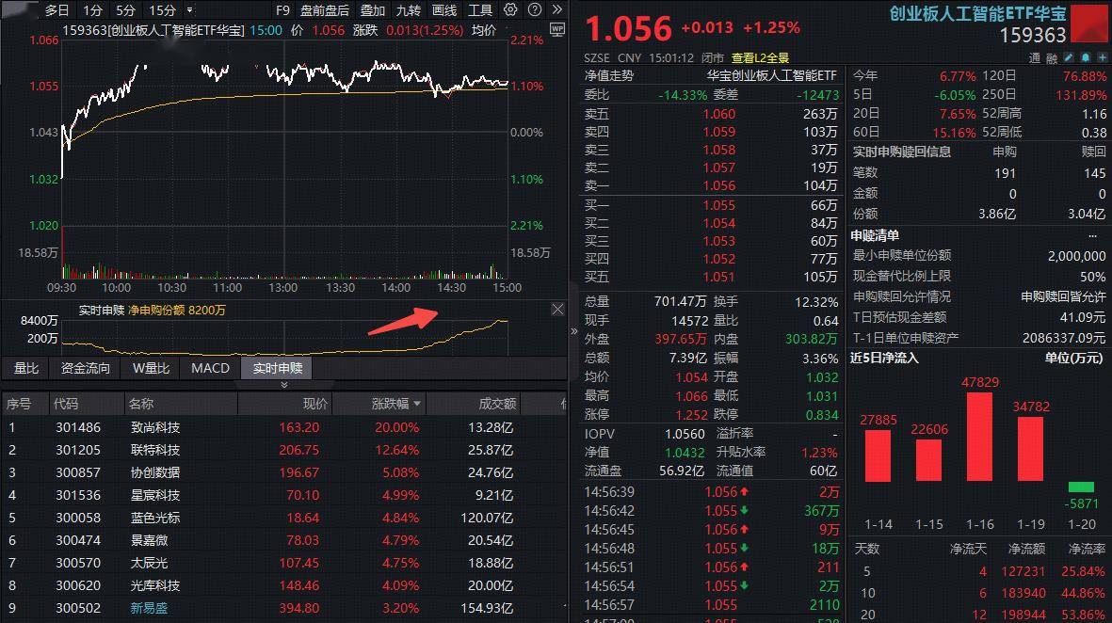
Task: Close the 实时申赎 sub-chart panel
Action: pos(557,310)
